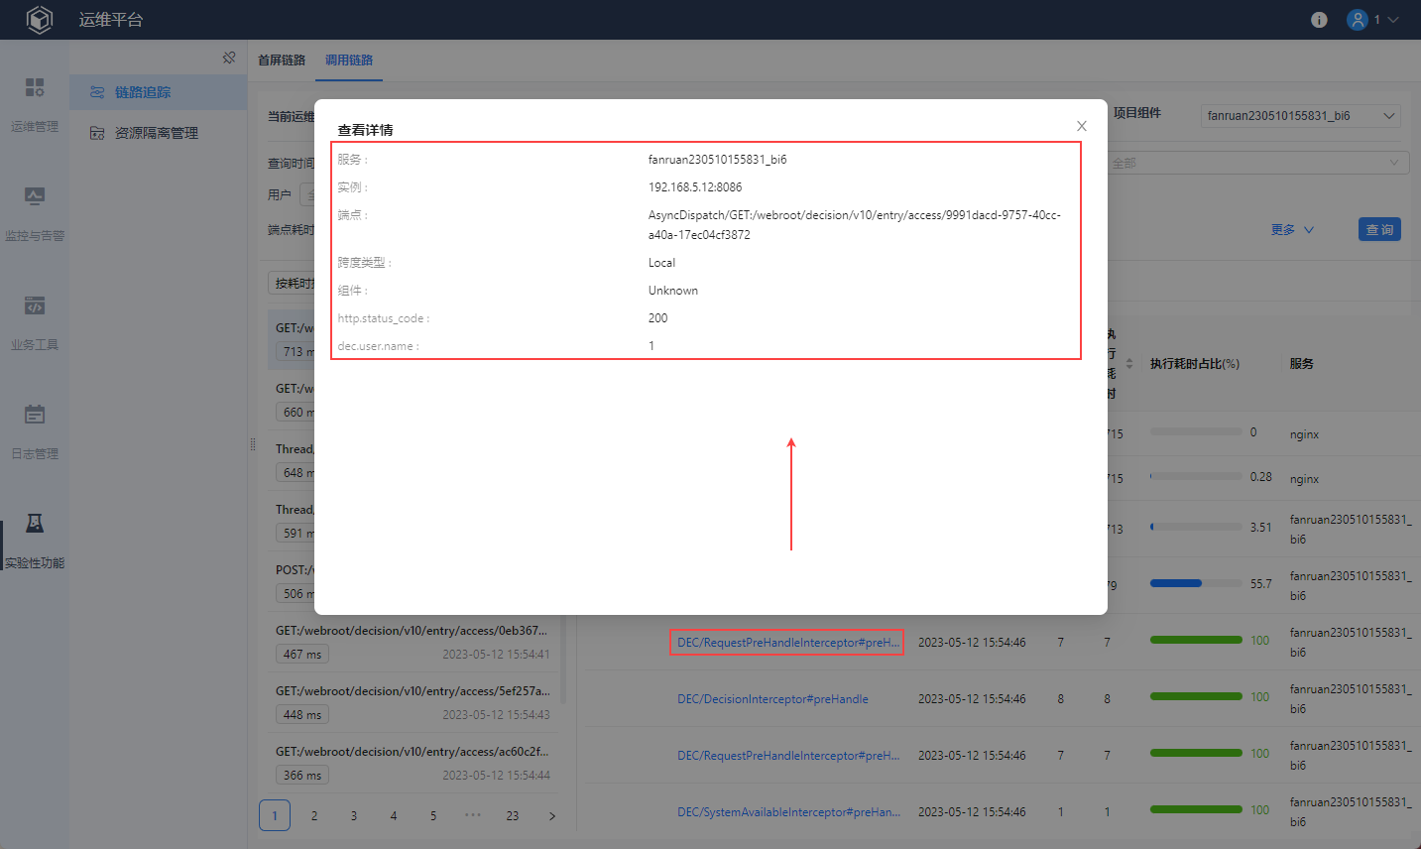Image resolution: width=1421 pixels, height=849 pixels.
Task: Click timestamp 2023-05-12 15:54:41
Action: (x=496, y=655)
